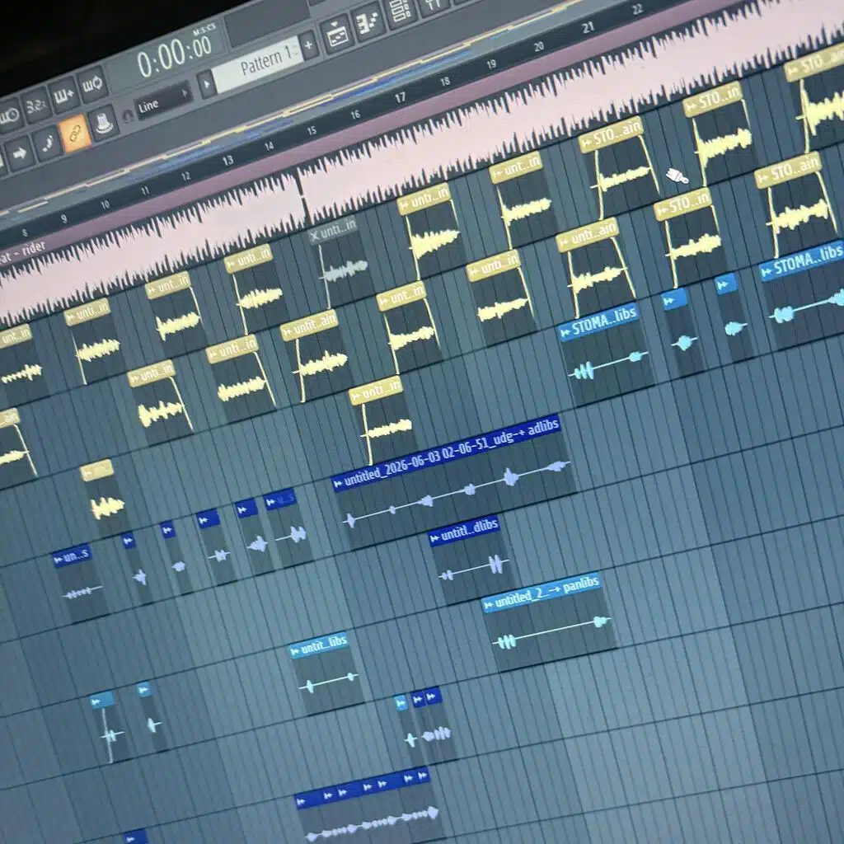Image resolution: width=844 pixels, height=844 pixels.
Task: Click the arrow button left of Pattern 1
Action: [205, 85]
